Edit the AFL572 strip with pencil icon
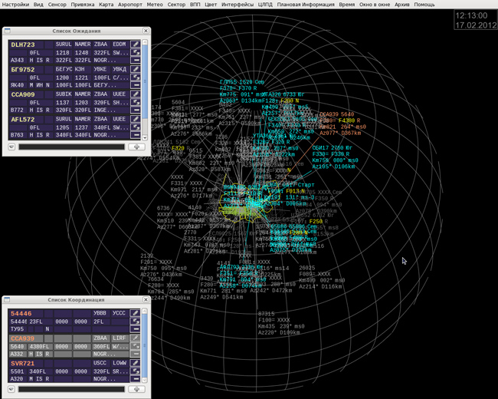 coord(136,119)
